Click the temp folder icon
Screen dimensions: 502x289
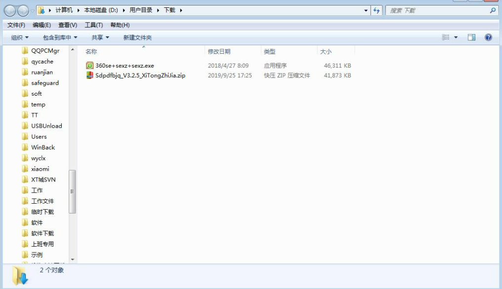25,105
